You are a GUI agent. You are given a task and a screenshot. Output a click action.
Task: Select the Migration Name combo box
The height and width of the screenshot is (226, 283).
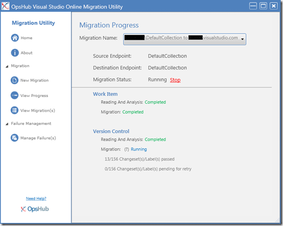click(185, 39)
